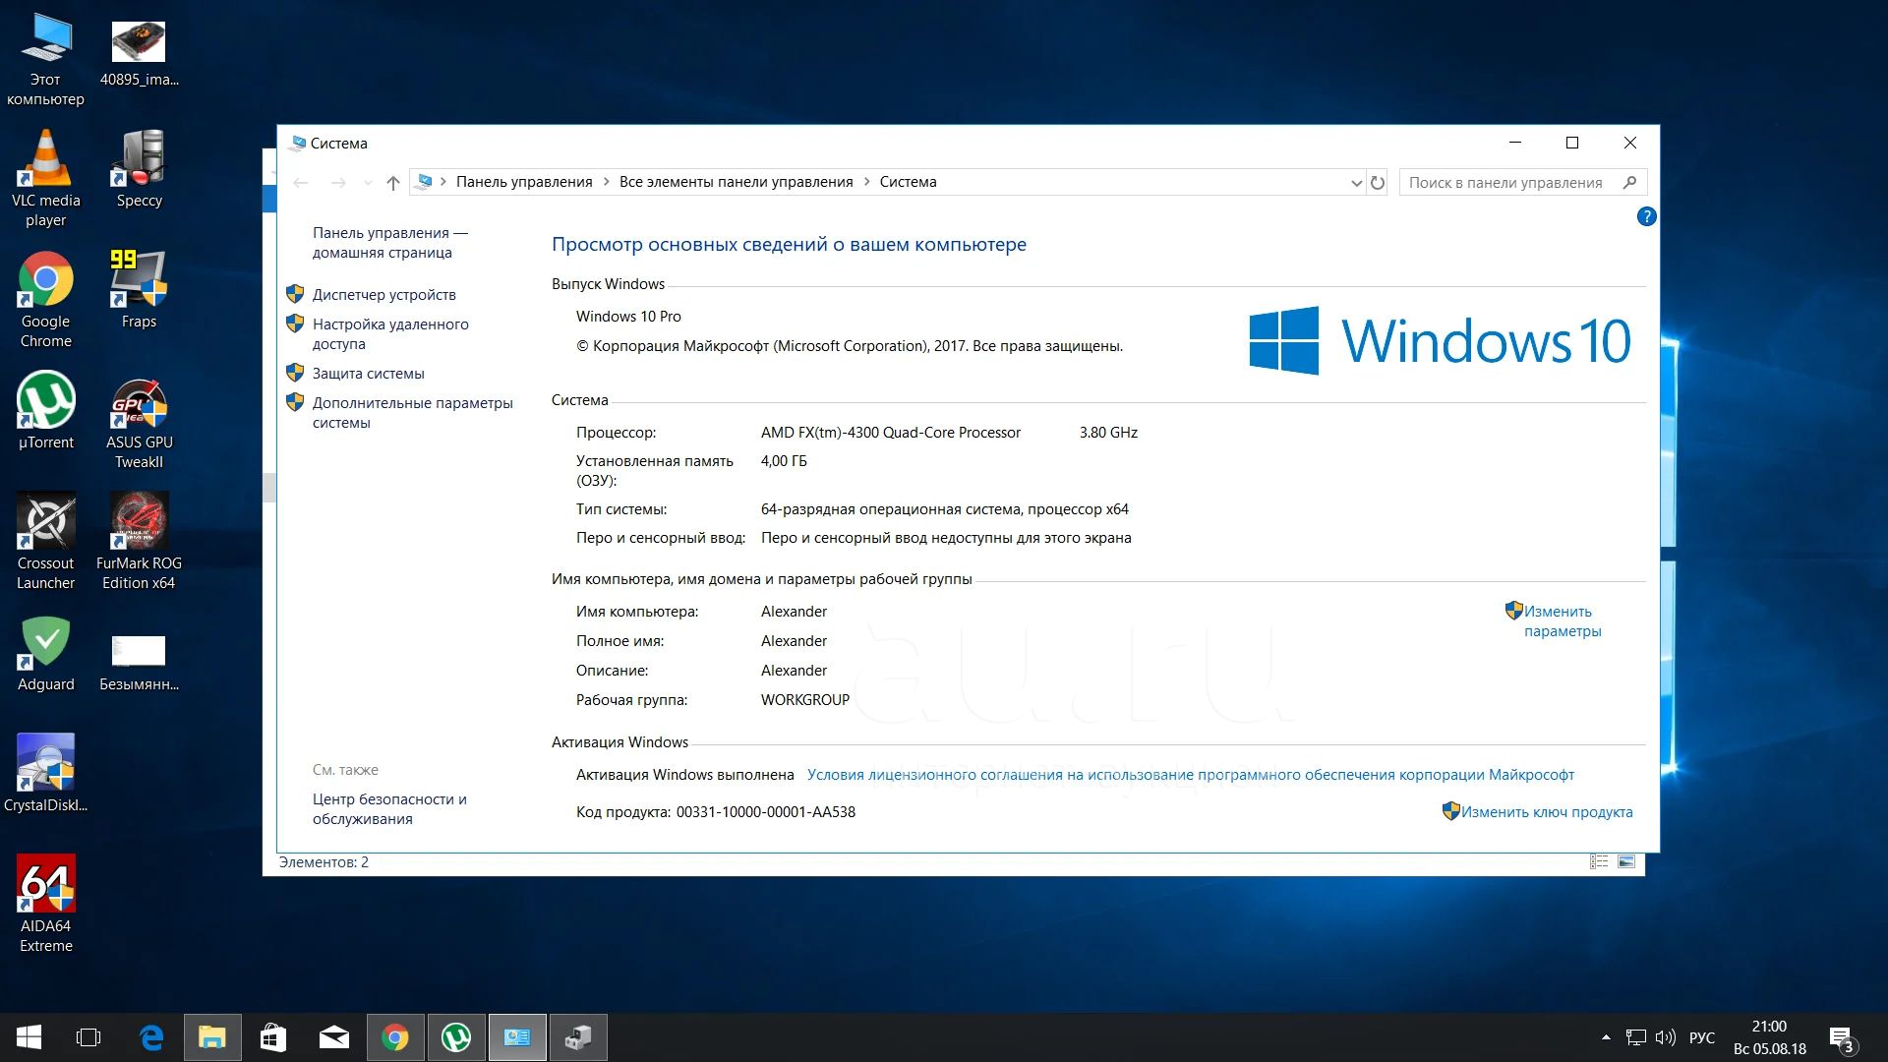Click the AMD FX(tm)-4300 Quad-Core Processor text
The image size is (1888, 1062).
tap(890, 433)
